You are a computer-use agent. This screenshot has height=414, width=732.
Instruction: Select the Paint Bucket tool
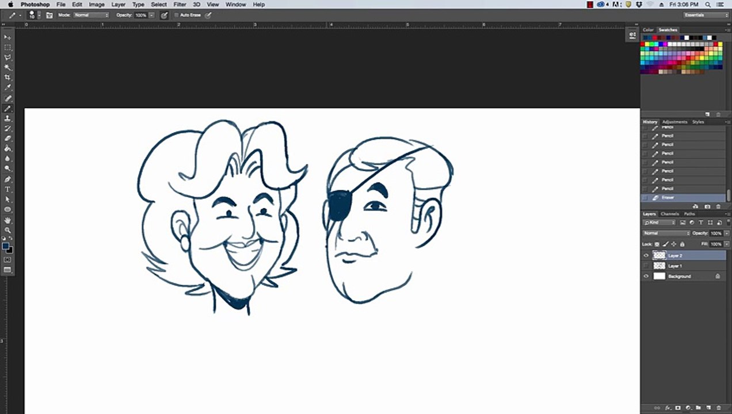8,148
